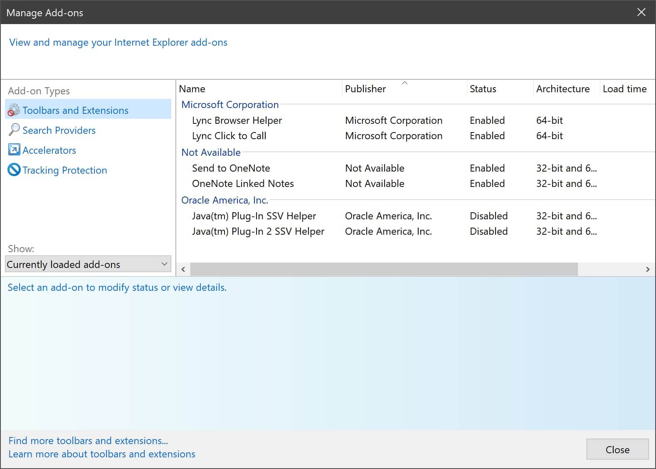Click the Search Providers magnifier icon
The height and width of the screenshot is (469, 656).
pos(14,130)
